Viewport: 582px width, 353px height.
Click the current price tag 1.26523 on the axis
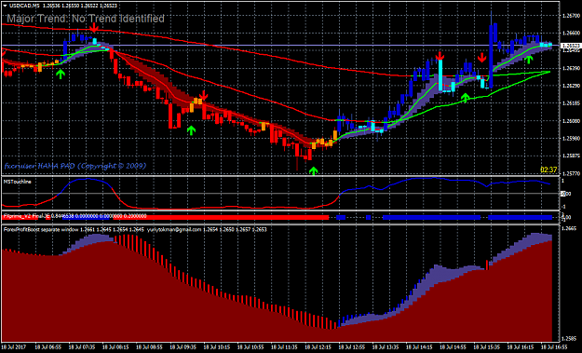tap(571, 46)
